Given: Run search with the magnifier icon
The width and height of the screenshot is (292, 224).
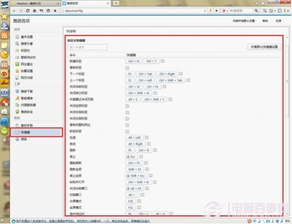Looking at the screenshot, I should point(256,10).
